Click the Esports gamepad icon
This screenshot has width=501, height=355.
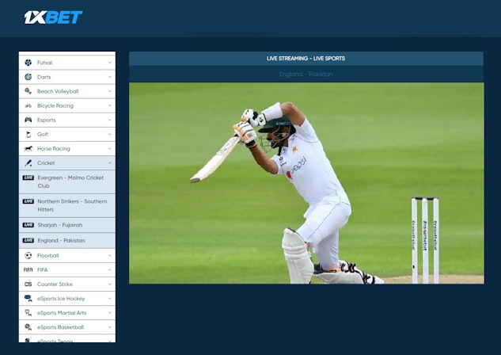coord(28,120)
